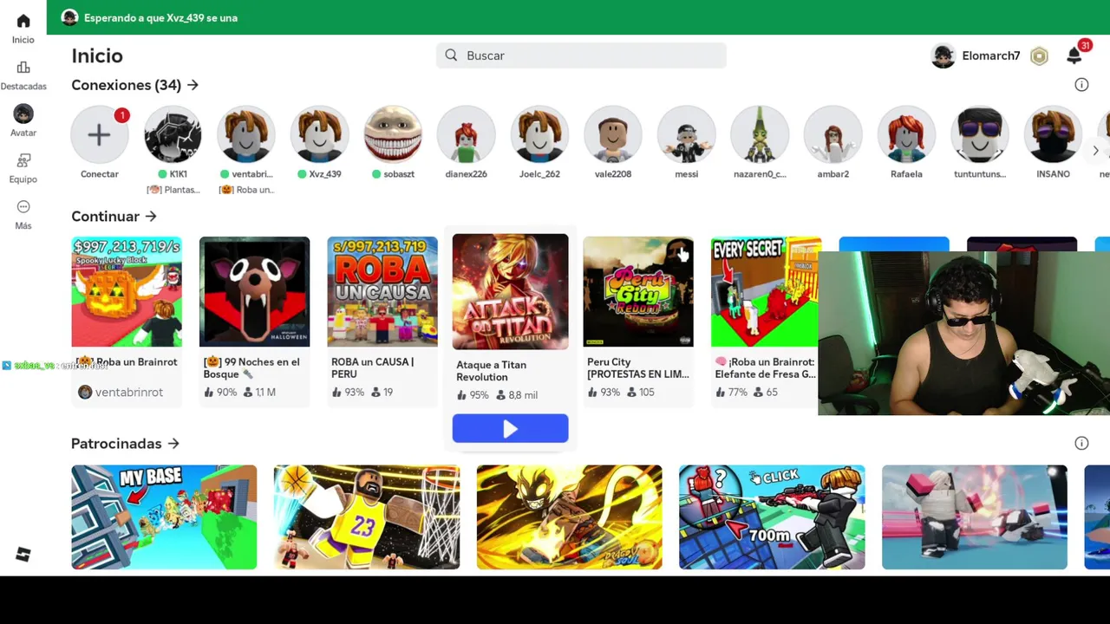Open the Robux hexagon icon
The height and width of the screenshot is (624, 1110).
[x=1039, y=56]
